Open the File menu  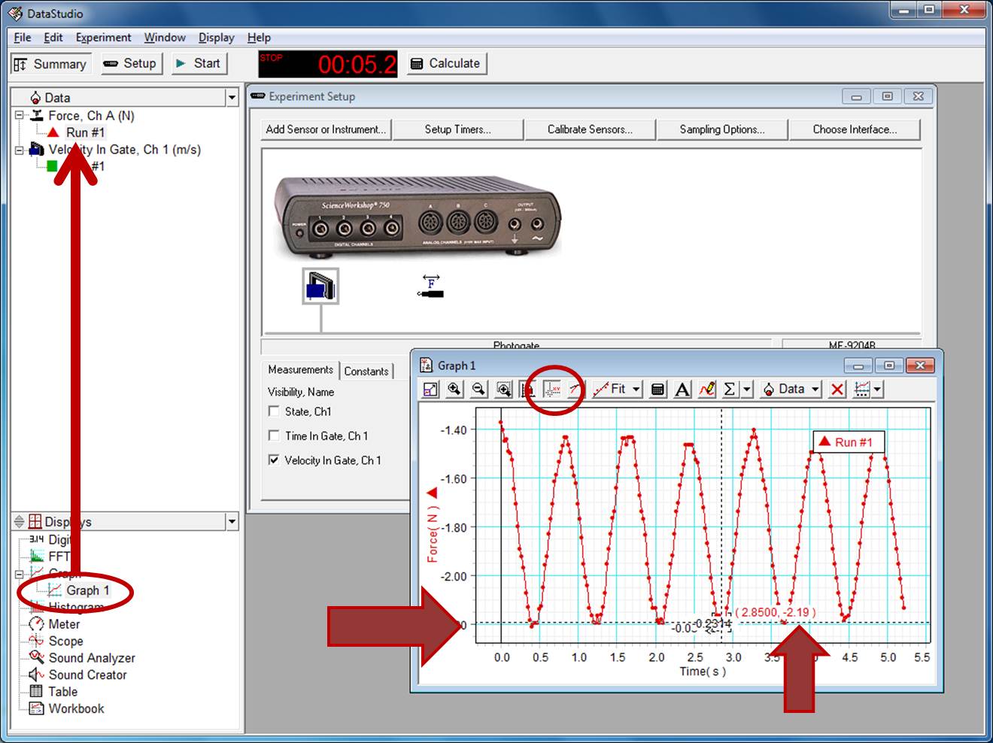(23, 38)
